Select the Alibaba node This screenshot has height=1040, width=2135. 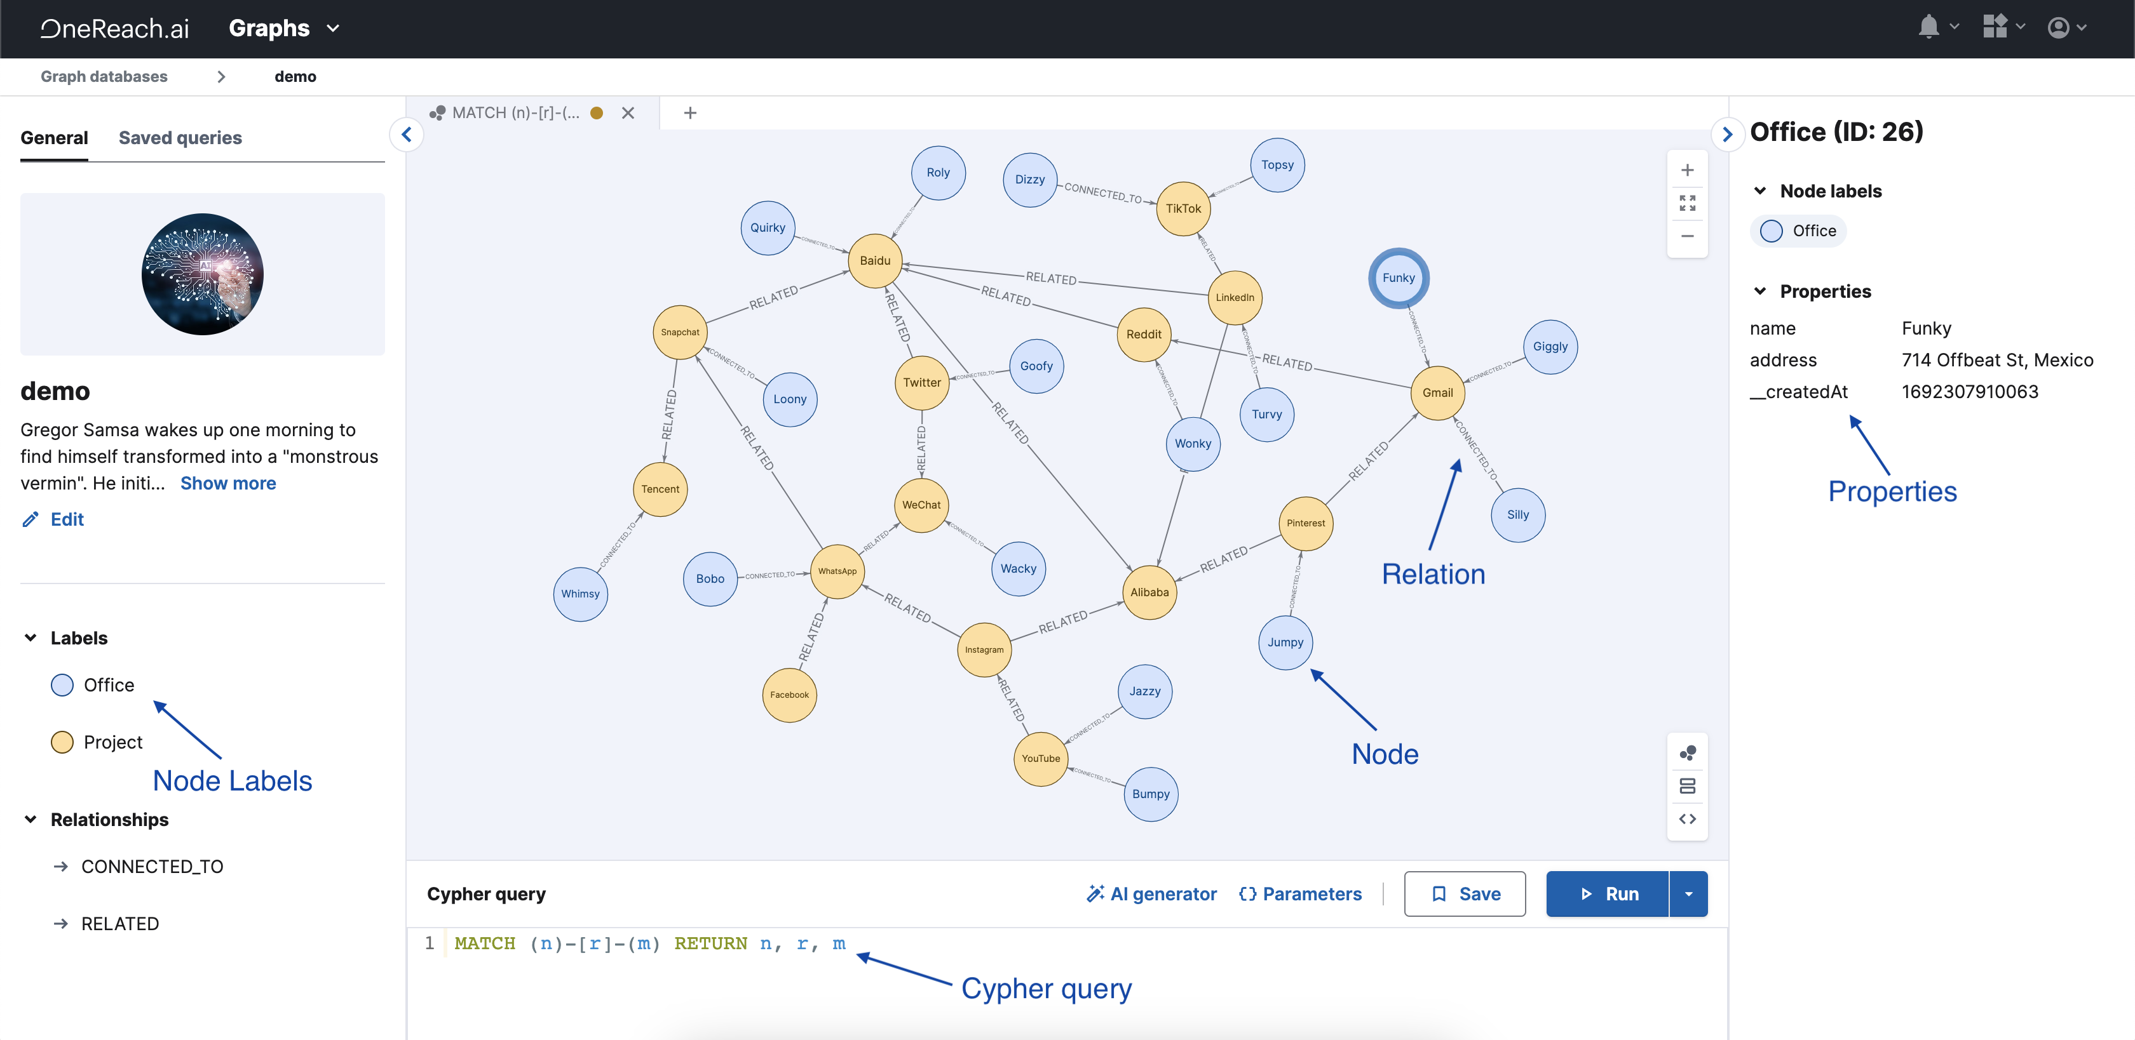[x=1149, y=592]
